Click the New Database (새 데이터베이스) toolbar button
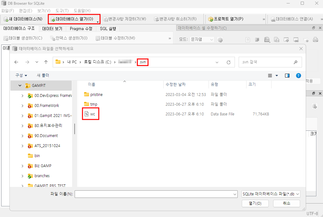The height and width of the screenshot is (217, 323). (23, 19)
